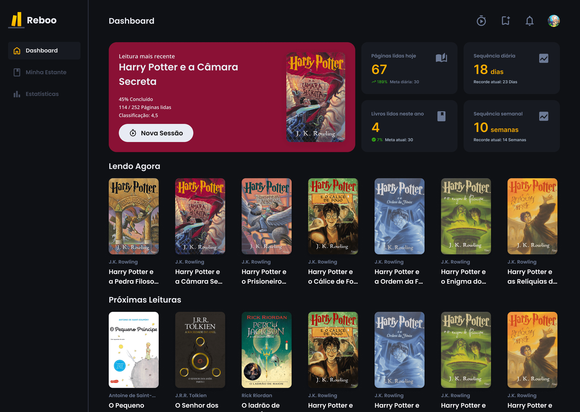Open Tolkien A Sociedade do Anel cover
The image size is (580, 412).
(x=200, y=350)
